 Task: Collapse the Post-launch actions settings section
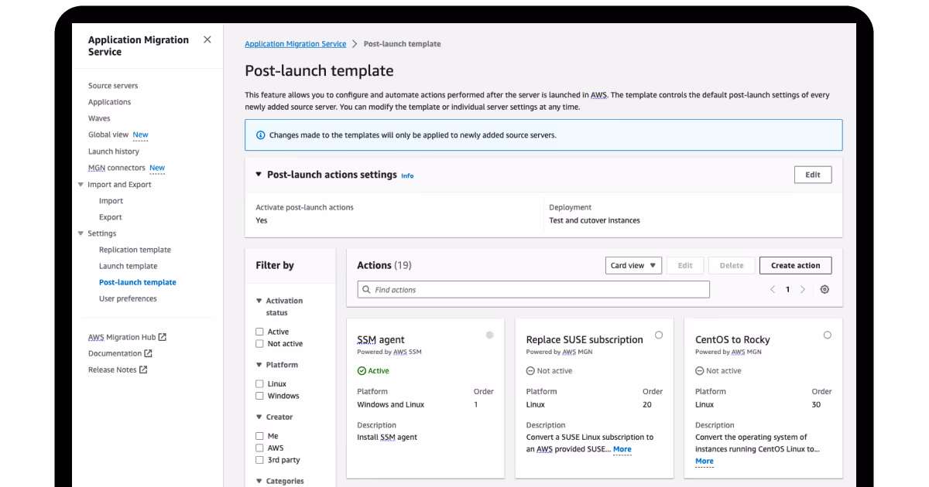[258, 175]
